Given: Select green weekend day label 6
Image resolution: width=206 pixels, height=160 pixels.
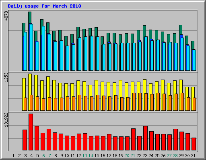Looking at the screenshot, I should click(43, 156).
